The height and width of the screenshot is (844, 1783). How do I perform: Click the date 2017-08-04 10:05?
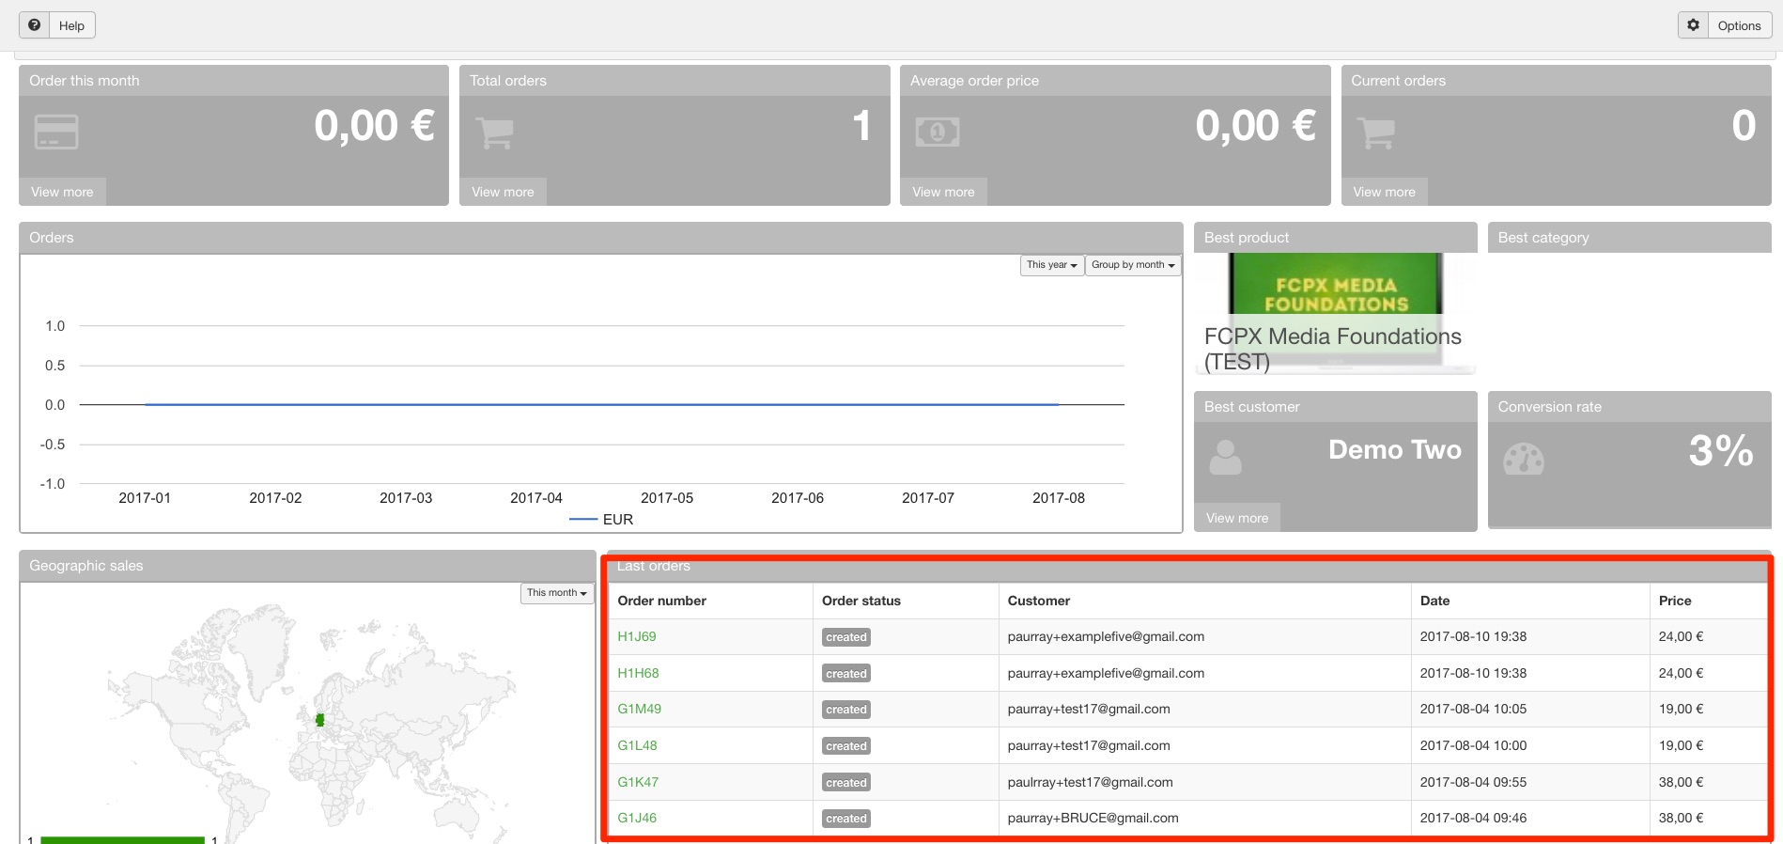point(1473,709)
